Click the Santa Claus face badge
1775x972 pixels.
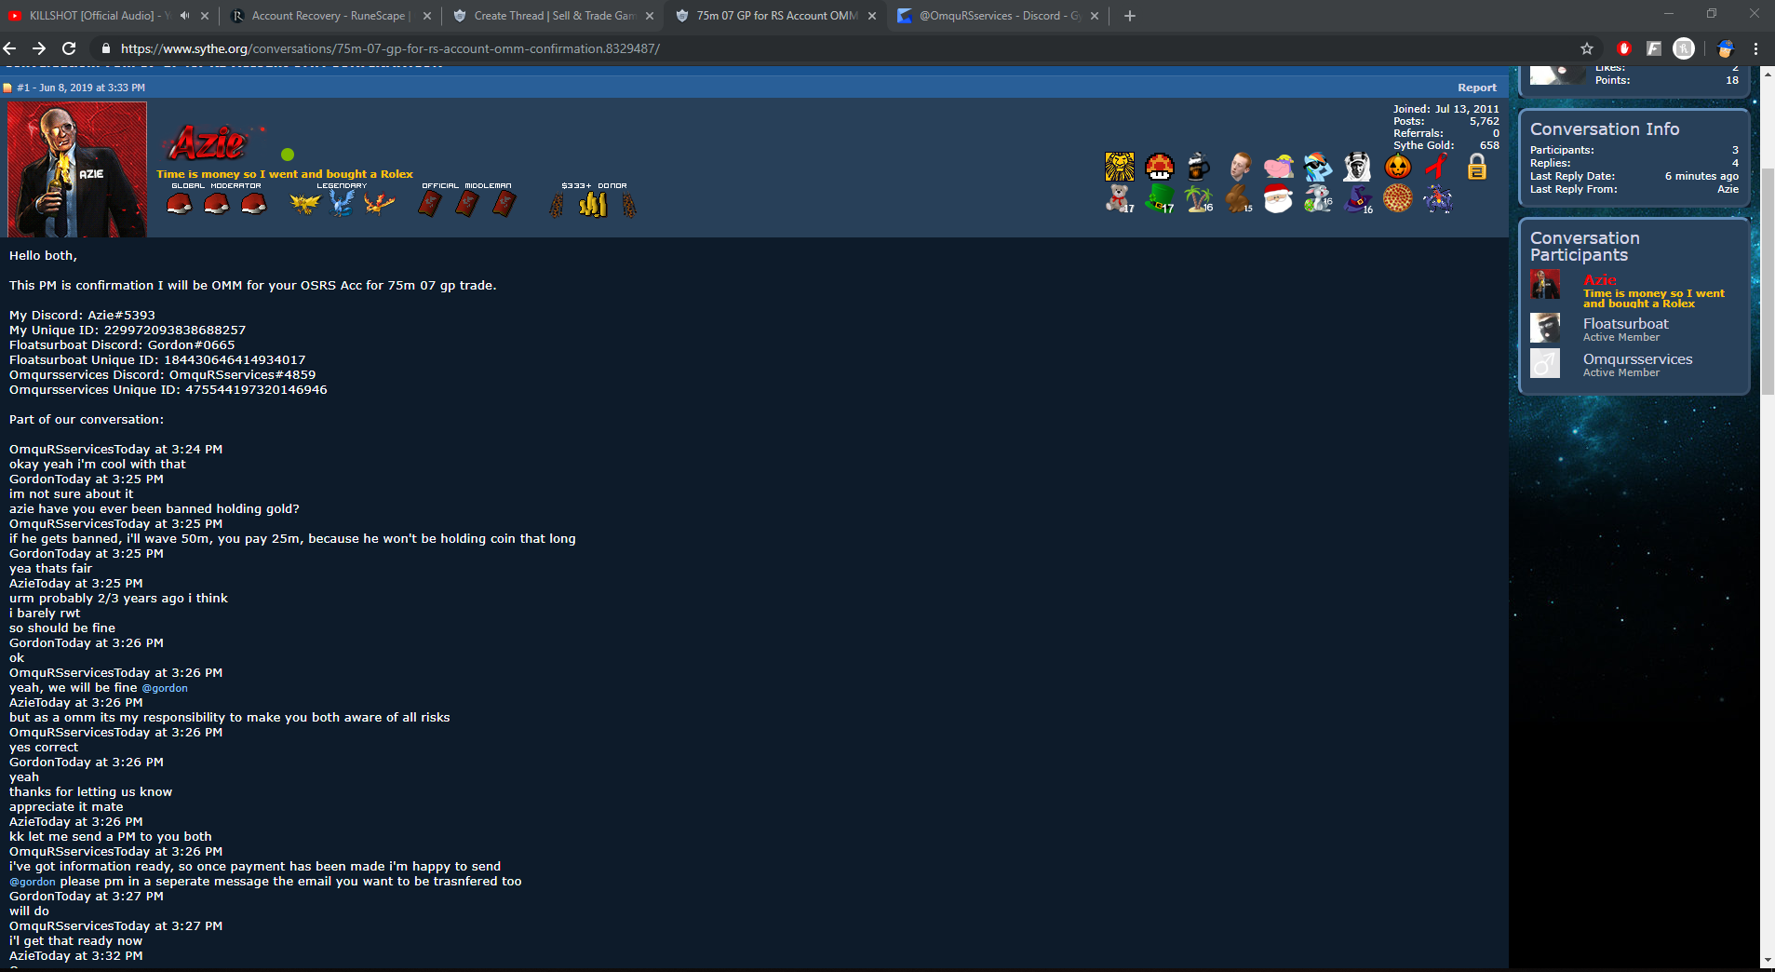[x=1279, y=198]
